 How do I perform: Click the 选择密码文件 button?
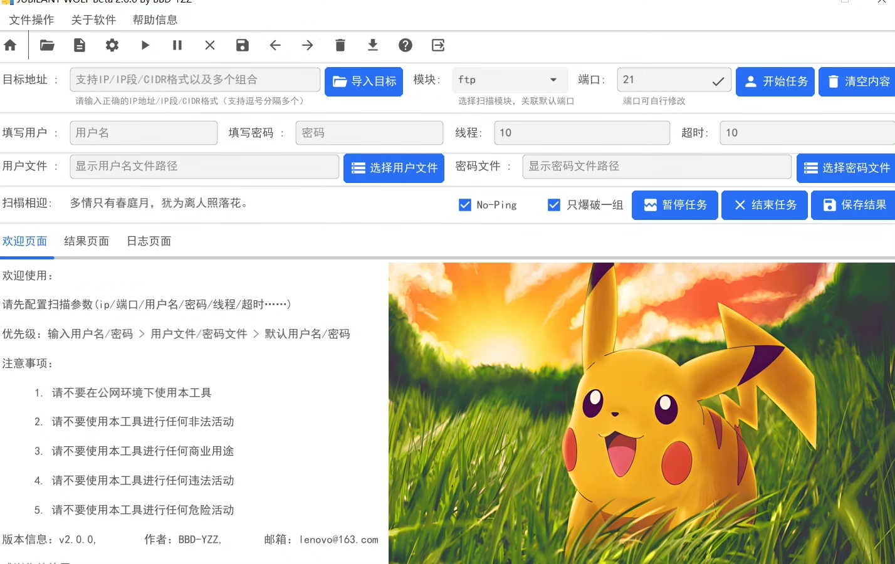coord(846,168)
